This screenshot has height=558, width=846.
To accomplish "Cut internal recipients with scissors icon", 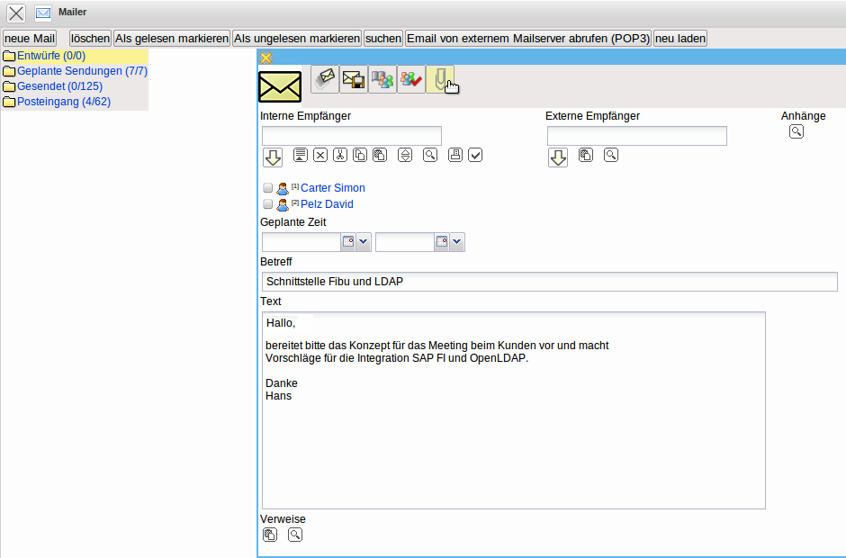I will coord(340,155).
